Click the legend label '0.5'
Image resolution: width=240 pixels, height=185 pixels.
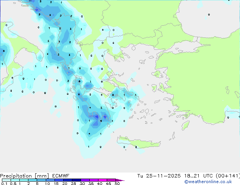click(13, 183)
